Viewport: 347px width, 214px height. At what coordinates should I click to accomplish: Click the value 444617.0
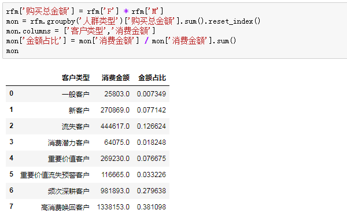click(x=115, y=126)
